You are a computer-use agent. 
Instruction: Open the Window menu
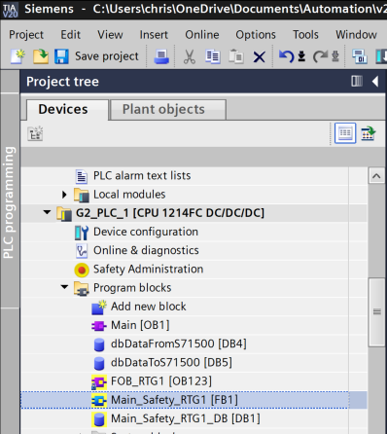click(356, 35)
